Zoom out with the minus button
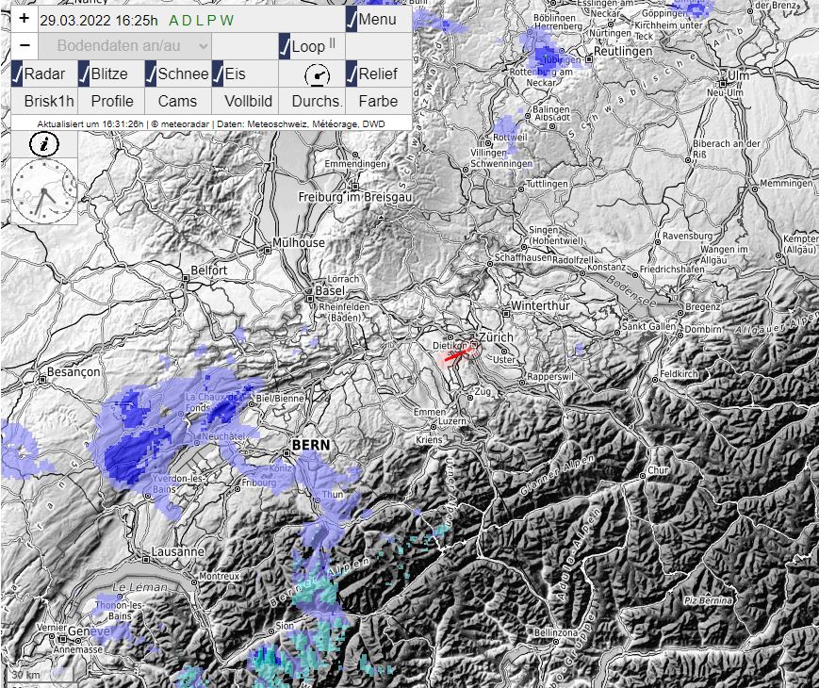The image size is (819, 688). point(25,46)
